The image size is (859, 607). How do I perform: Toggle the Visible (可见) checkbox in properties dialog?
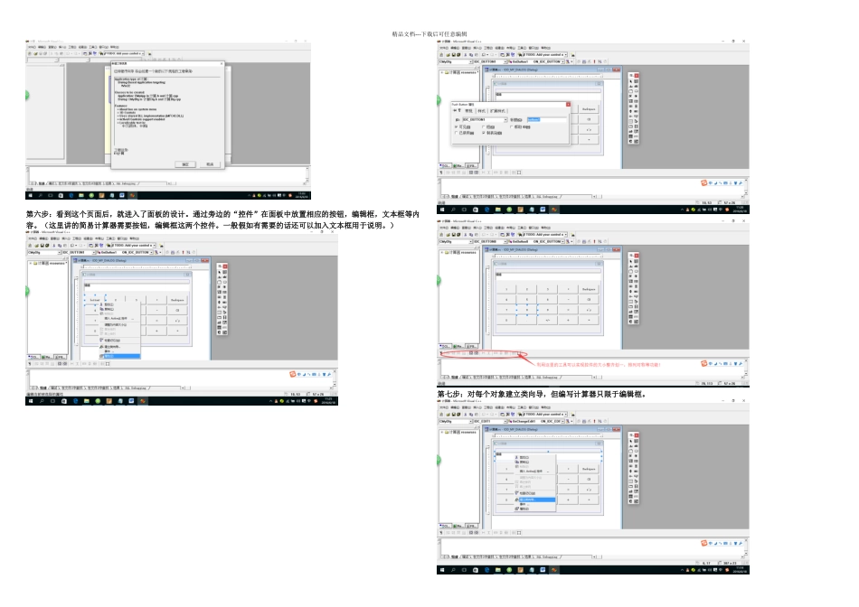coord(456,127)
